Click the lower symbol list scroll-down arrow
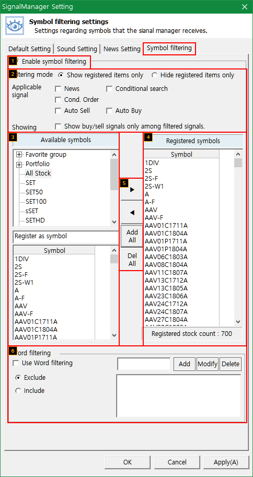 114,335
